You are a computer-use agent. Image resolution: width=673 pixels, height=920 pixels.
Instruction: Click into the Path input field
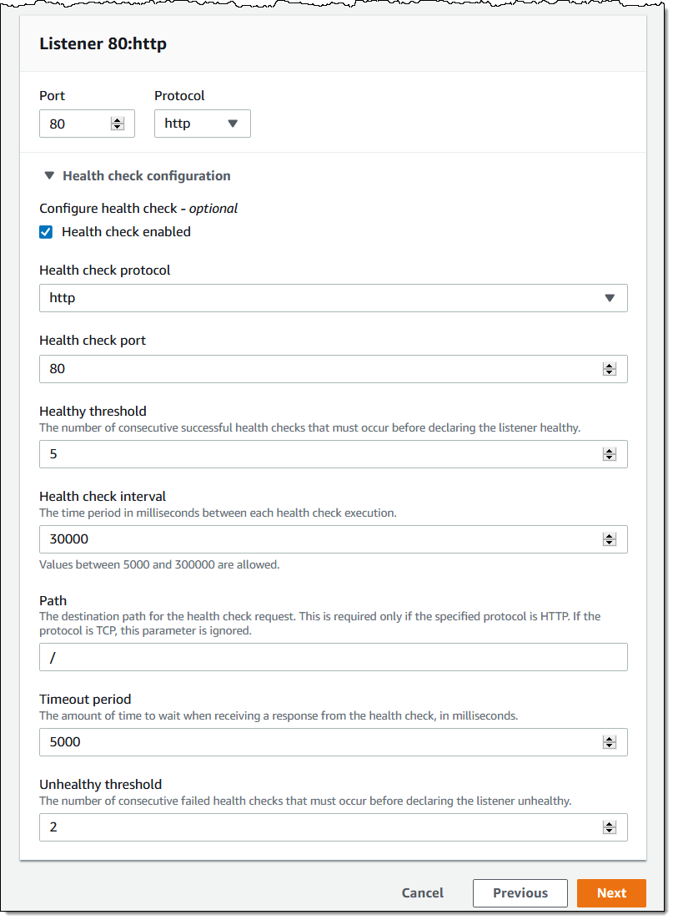tap(333, 657)
